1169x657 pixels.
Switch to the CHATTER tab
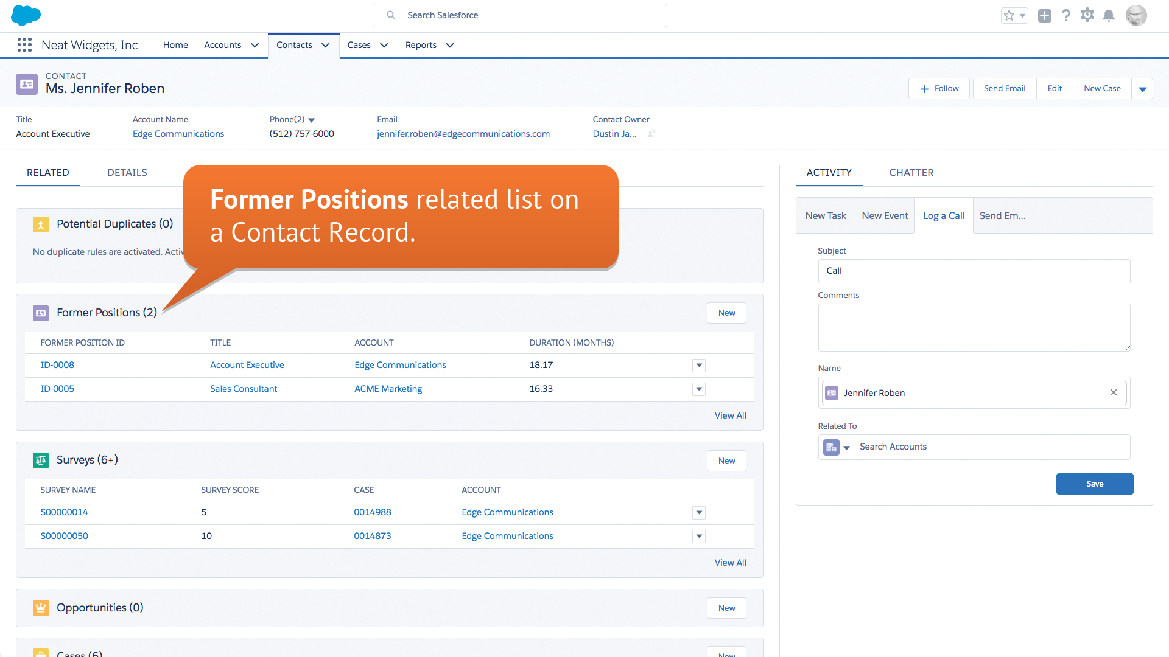911,173
